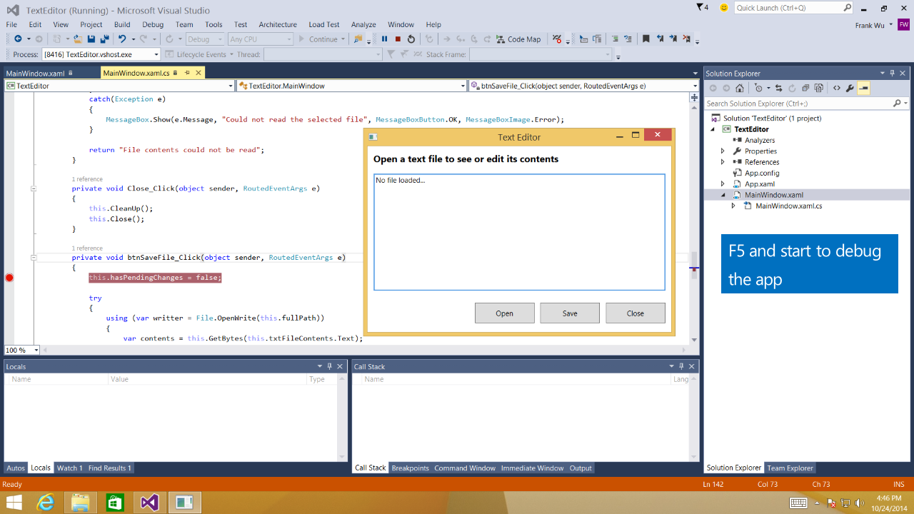
Task: Click the Undo arrow icon
Action: click(x=123, y=39)
